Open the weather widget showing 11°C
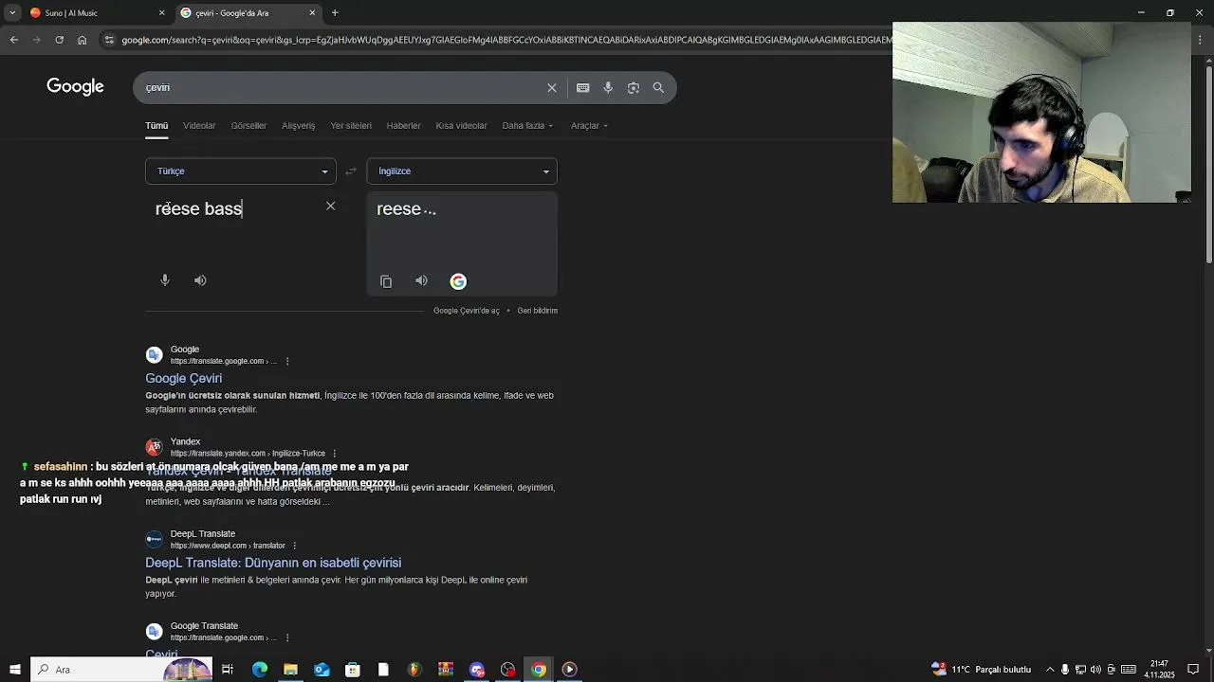Image resolution: width=1214 pixels, height=682 pixels. point(983,670)
